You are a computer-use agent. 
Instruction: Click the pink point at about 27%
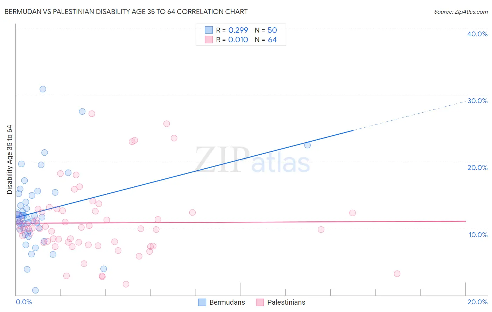[92, 114]
